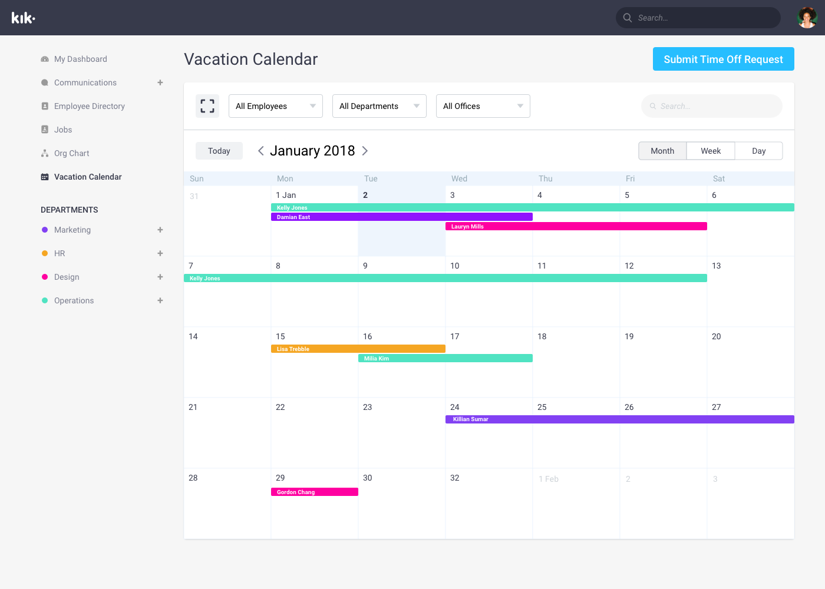Navigate to My Dashboard
825x589 pixels.
[80, 59]
